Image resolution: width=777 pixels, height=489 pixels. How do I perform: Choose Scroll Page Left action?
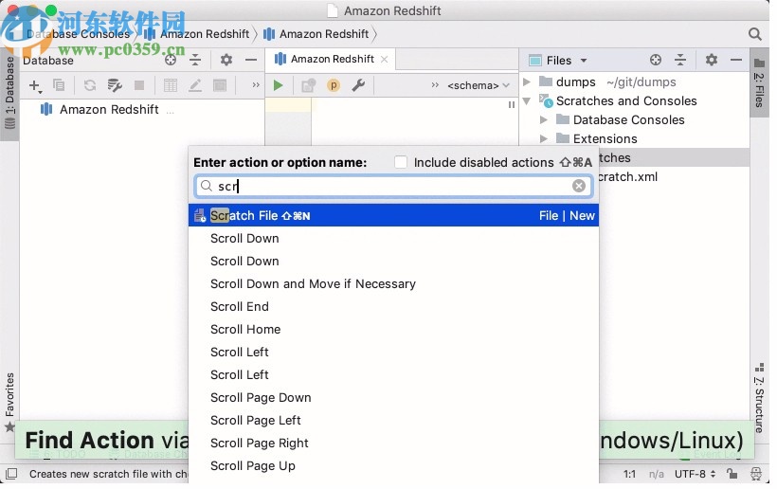pyautogui.click(x=393, y=421)
